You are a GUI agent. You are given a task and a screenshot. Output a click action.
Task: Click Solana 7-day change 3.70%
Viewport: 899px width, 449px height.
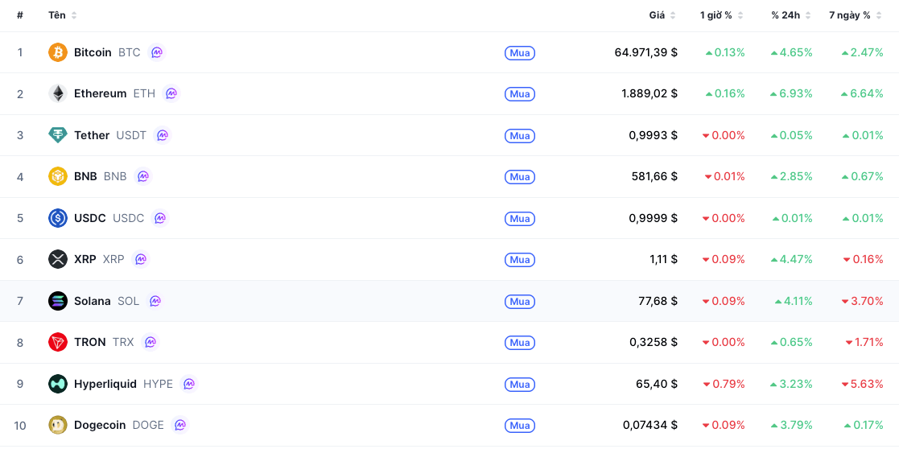pos(862,301)
